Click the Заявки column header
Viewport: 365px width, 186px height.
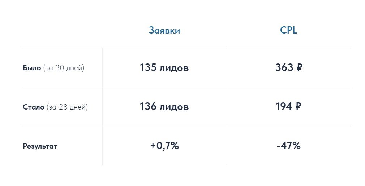pos(164,31)
